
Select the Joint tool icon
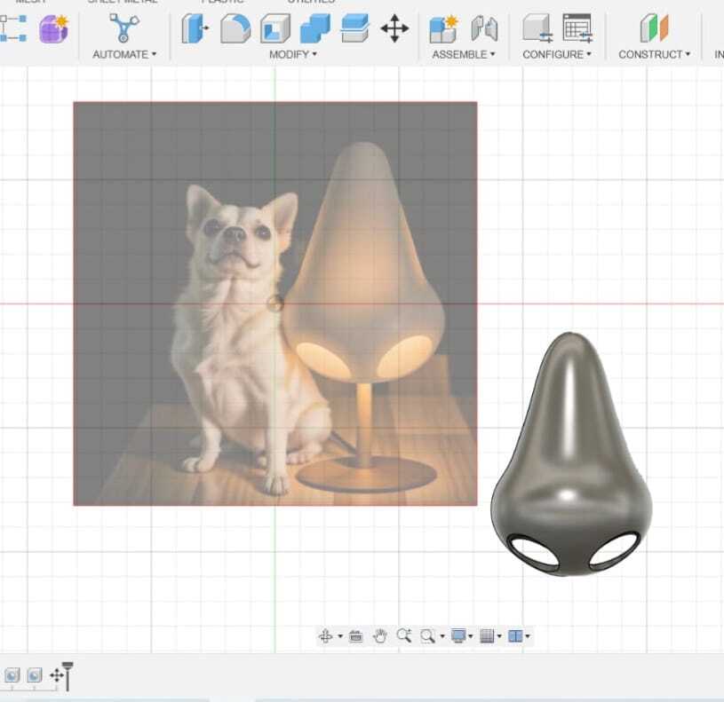point(484,28)
